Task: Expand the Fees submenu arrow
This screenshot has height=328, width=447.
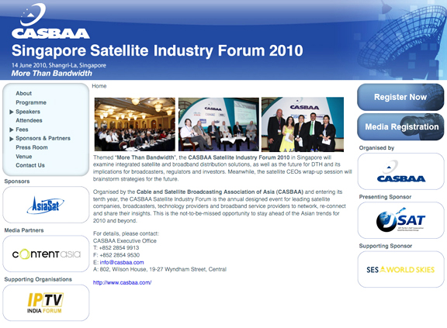Action: [x=12, y=129]
